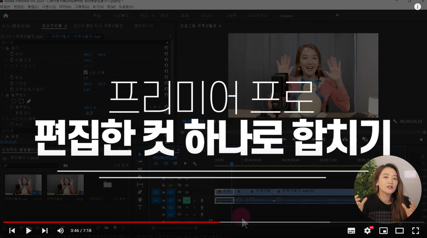427x238 pixels.
Task: Open the 편집 workspace menu icon
Action: pos(153,16)
